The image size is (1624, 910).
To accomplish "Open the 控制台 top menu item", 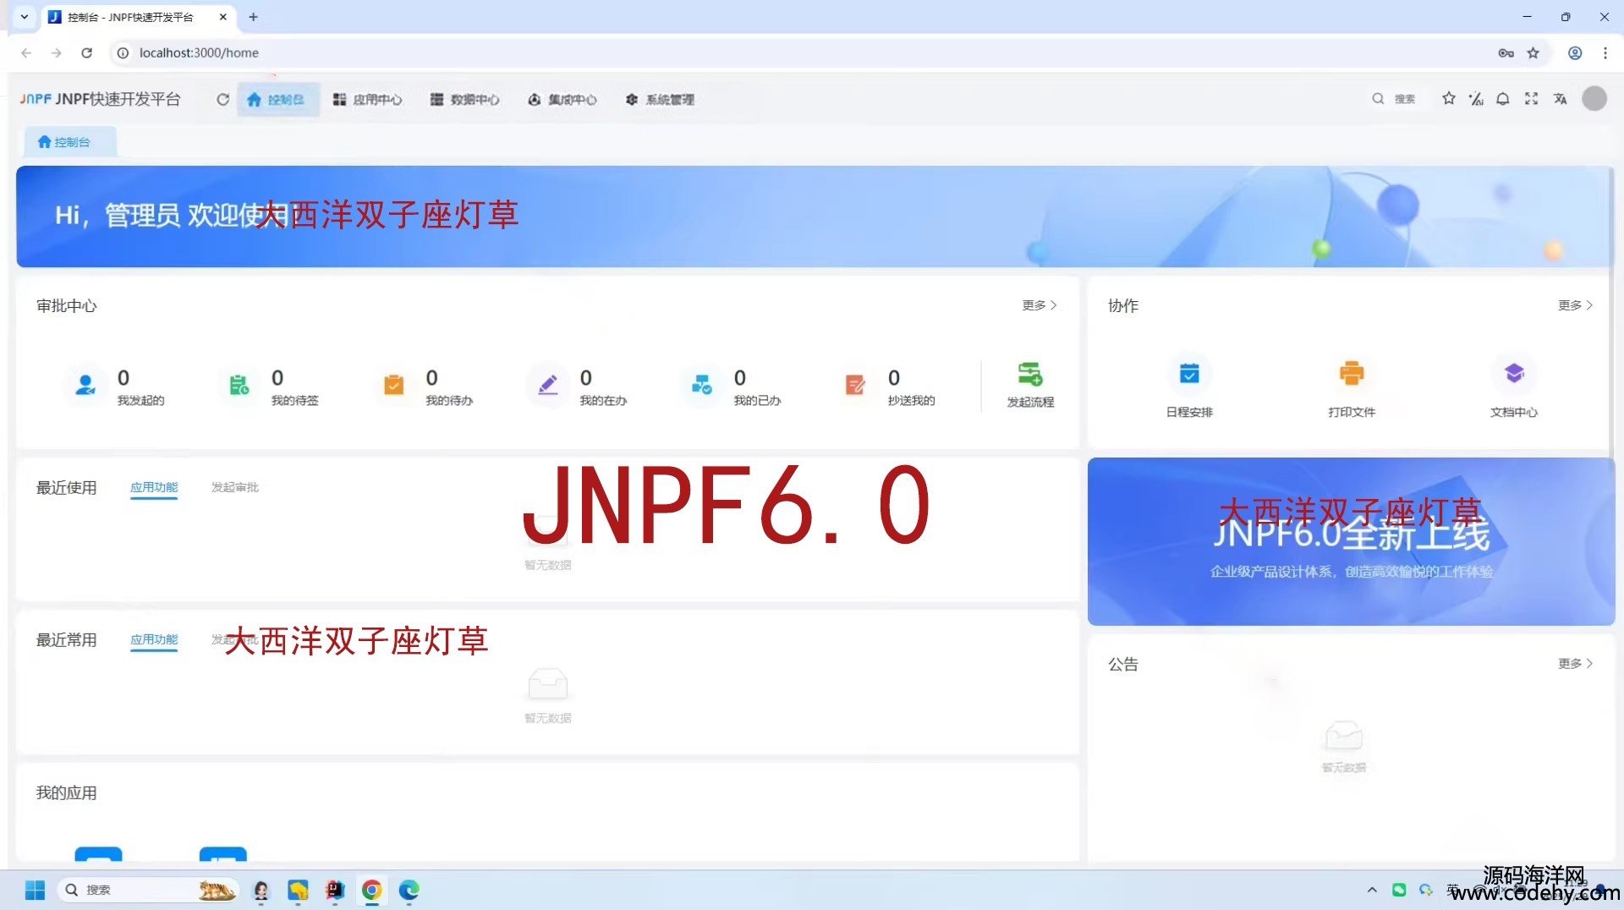I will coord(277,99).
